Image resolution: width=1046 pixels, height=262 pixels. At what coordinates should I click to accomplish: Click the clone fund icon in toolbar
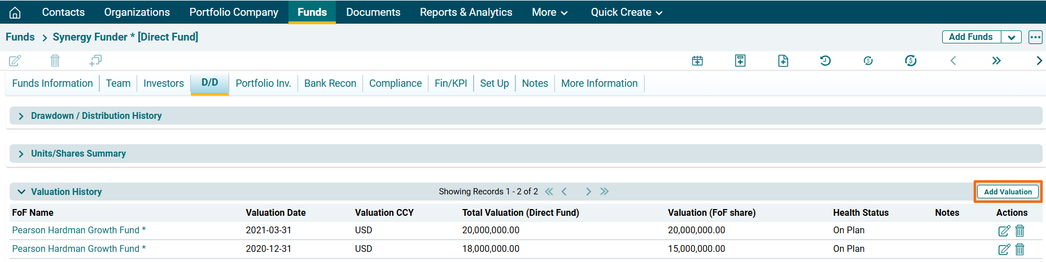[95, 60]
